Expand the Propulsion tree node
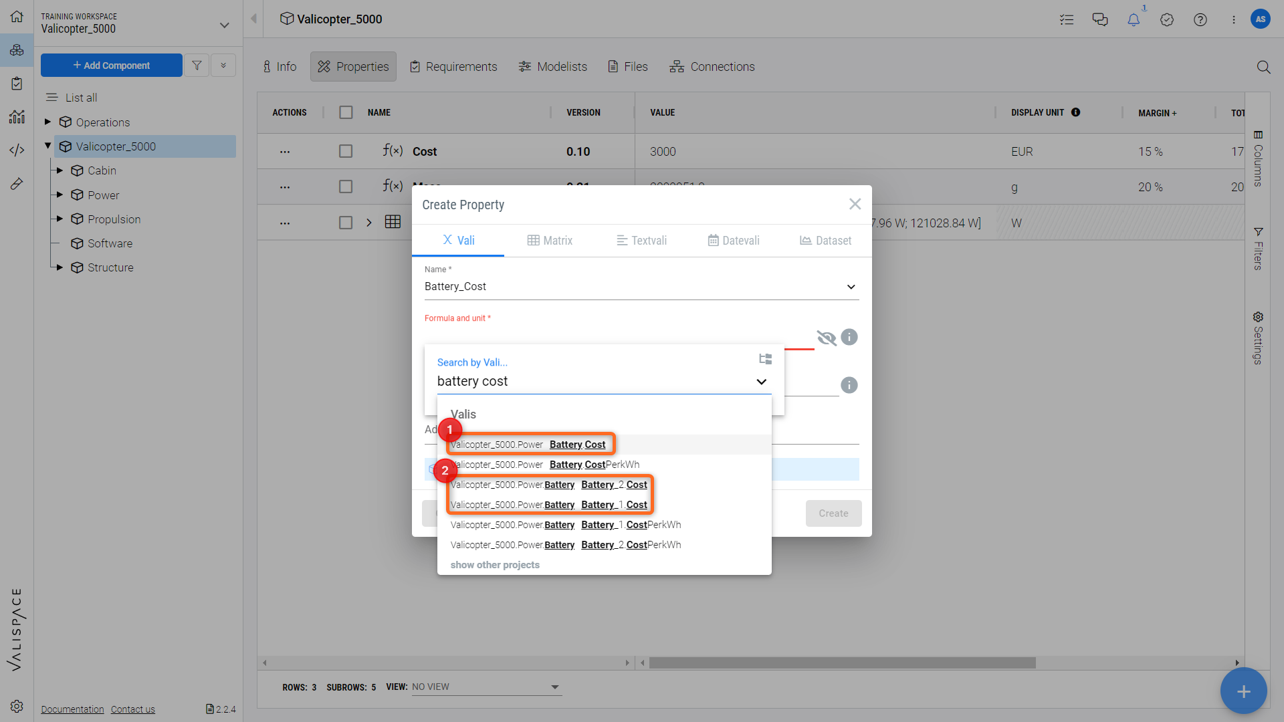This screenshot has height=722, width=1284. coord(60,219)
